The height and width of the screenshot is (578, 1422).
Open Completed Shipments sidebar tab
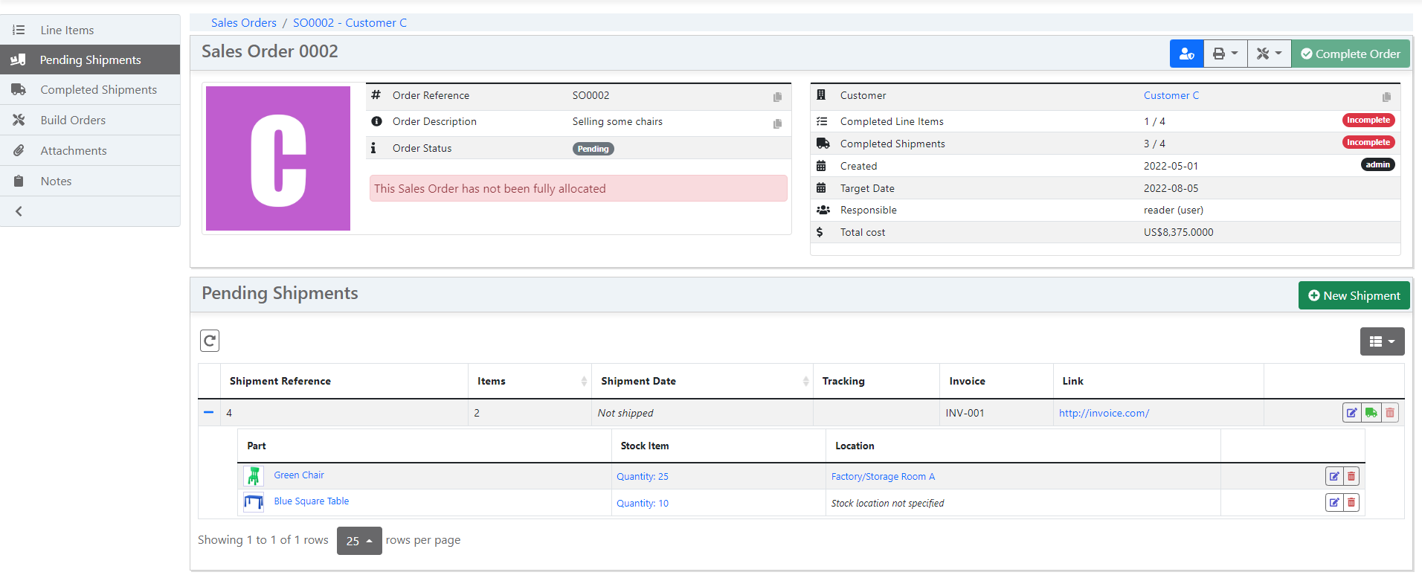(x=98, y=90)
